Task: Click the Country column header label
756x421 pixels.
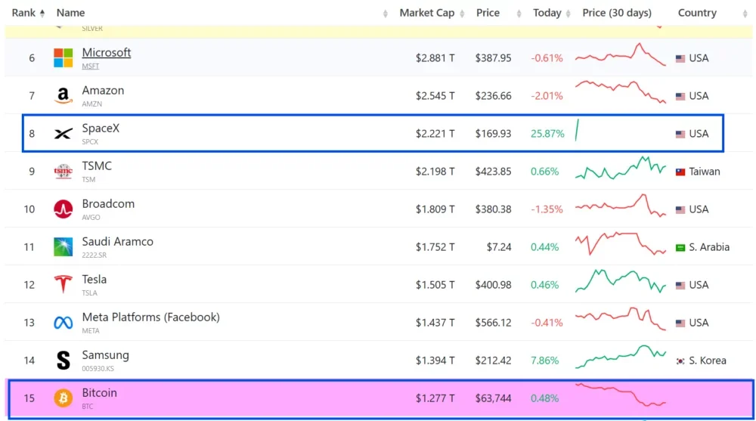Action: 697,13
